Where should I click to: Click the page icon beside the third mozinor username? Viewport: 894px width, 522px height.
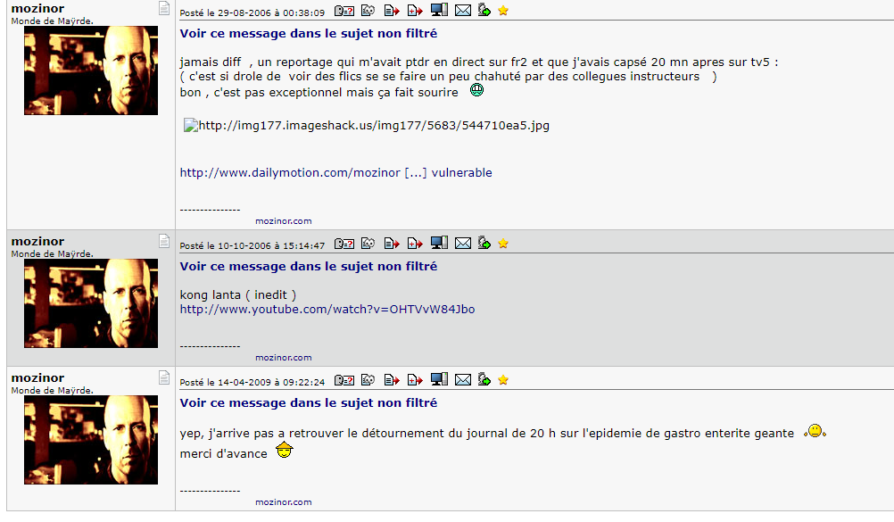pos(164,377)
